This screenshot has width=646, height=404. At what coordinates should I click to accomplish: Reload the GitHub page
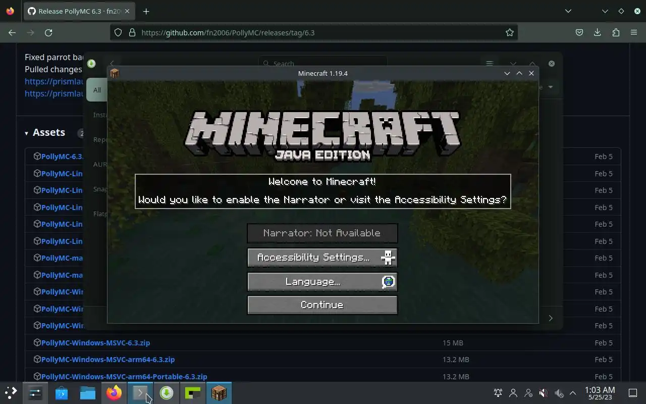[x=48, y=32]
